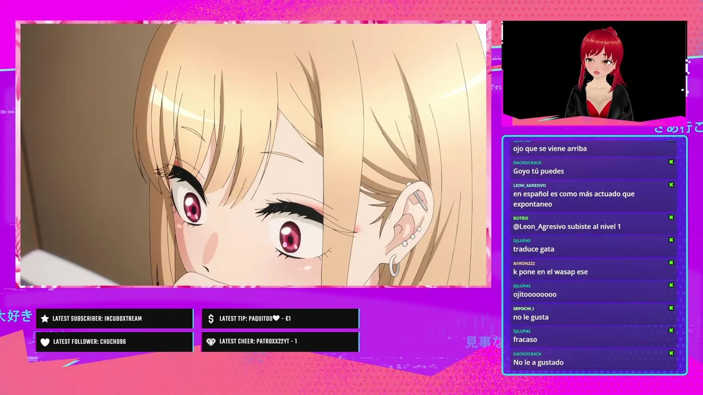Image resolution: width=703 pixels, height=395 pixels.
Task: Click green badge on 'traduce gata' message
Action: point(671,240)
